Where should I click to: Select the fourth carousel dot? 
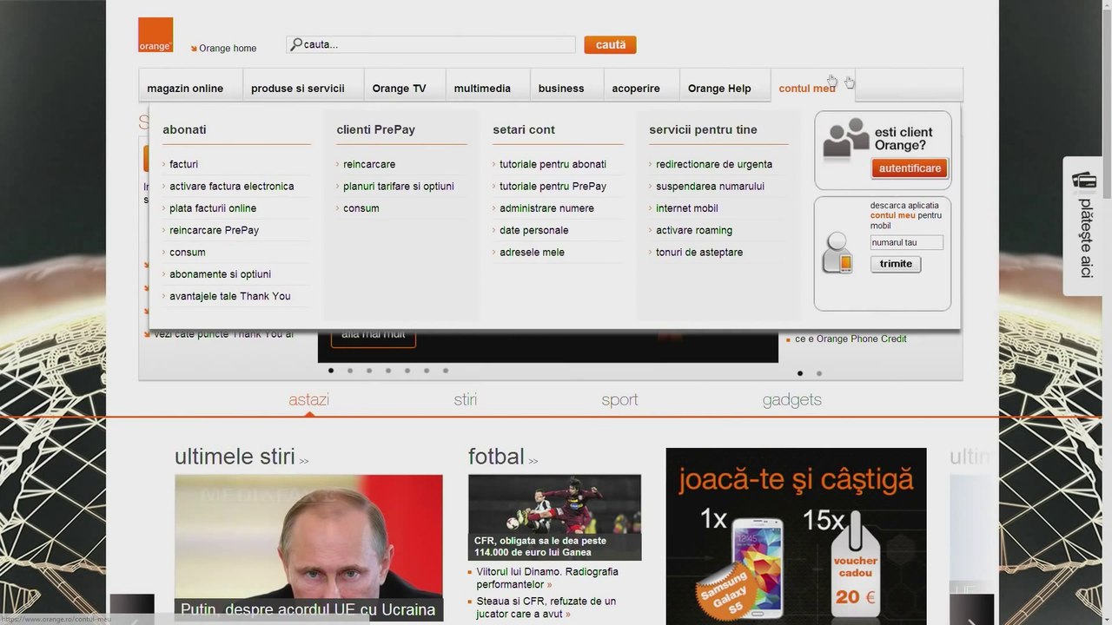coord(388,371)
